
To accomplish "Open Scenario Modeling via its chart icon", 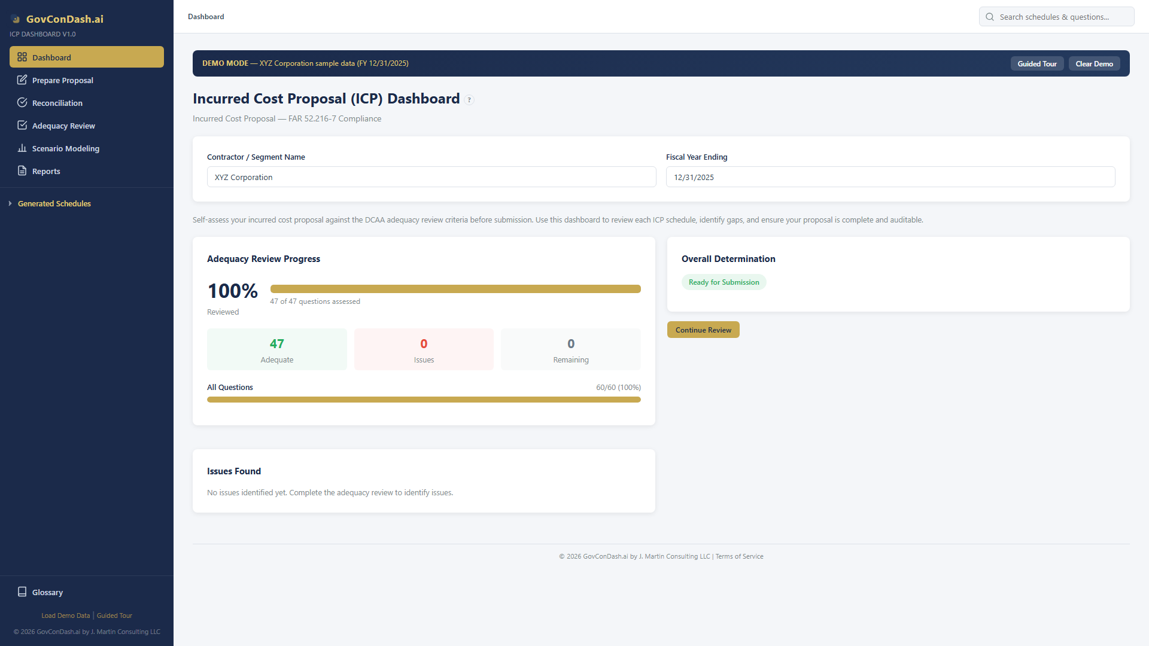I will tap(22, 148).
